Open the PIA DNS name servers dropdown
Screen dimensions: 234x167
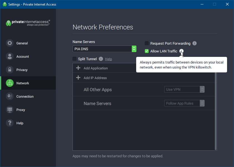tap(104, 49)
